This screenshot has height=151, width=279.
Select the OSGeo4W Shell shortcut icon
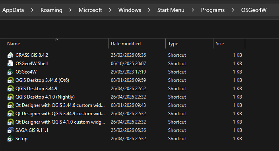coord(10,64)
